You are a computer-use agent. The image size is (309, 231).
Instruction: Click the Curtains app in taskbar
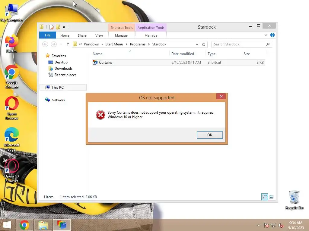62,225
